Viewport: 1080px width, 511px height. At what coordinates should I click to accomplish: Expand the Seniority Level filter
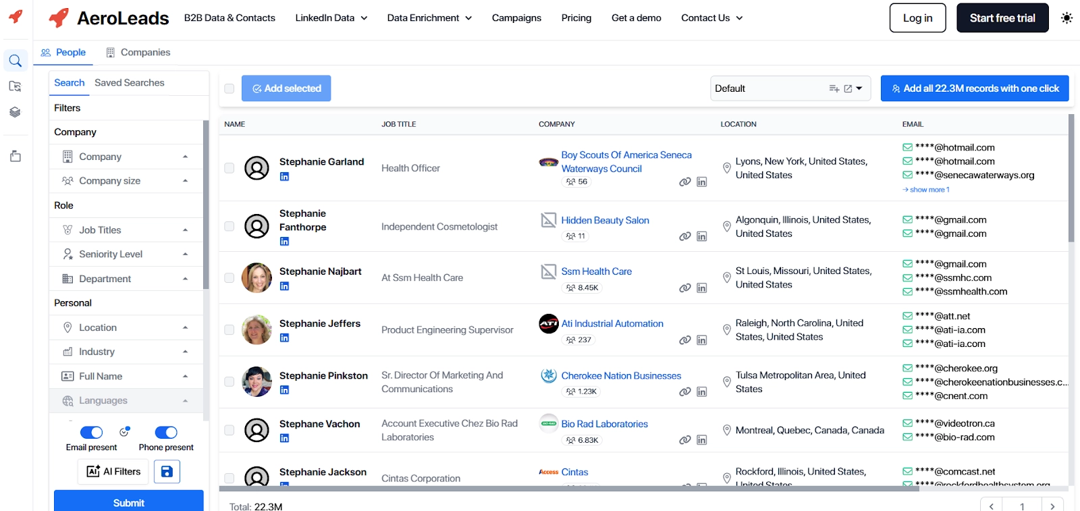point(126,254)
